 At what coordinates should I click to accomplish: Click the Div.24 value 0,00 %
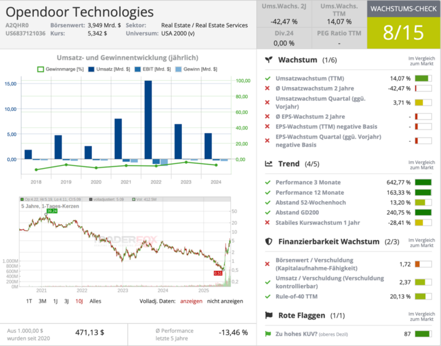(284, 43)
